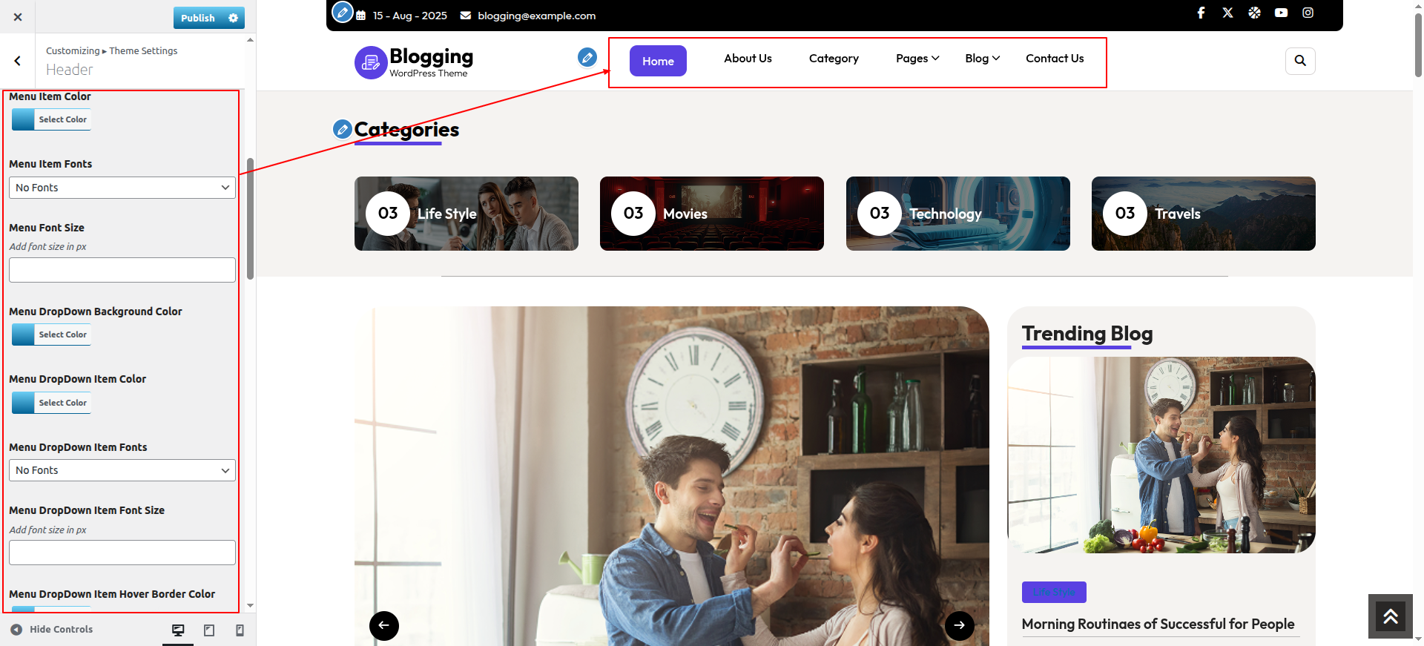Expand the Pages menu dropdown
This screenshot has height=646, width=1424.
917,59
